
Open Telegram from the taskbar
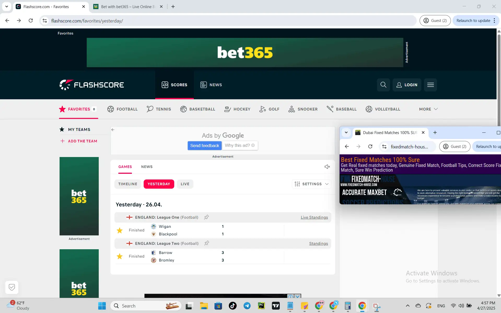tap(247, 305)
